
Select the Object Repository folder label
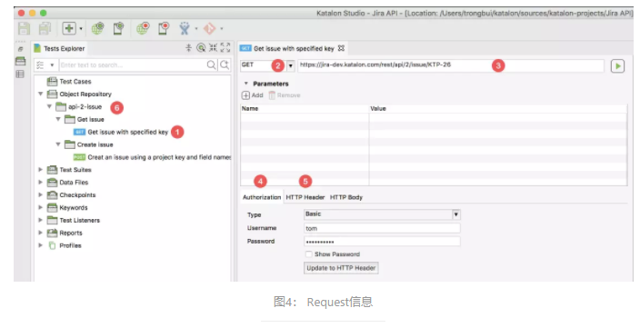(x=85, y=94)
